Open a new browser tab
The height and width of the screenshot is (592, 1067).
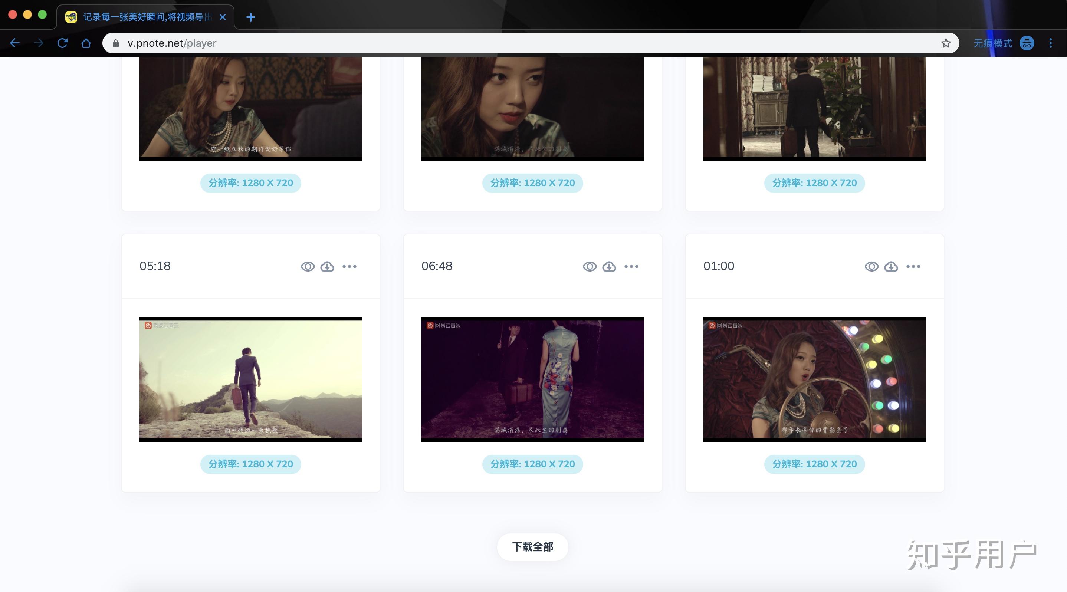250,17
